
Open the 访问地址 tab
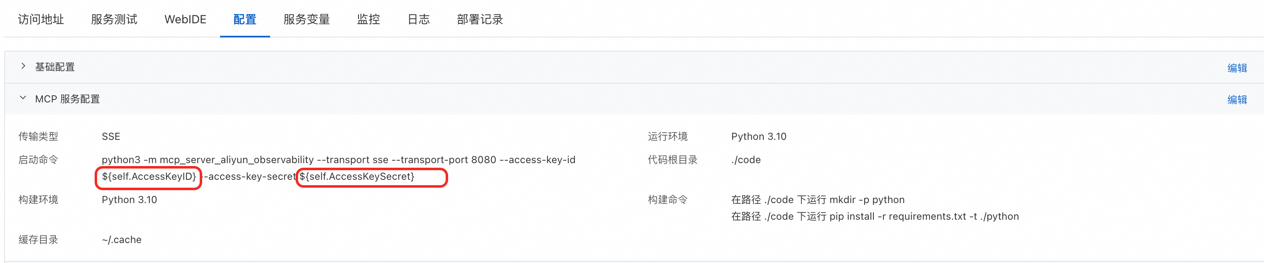point(41,19)
